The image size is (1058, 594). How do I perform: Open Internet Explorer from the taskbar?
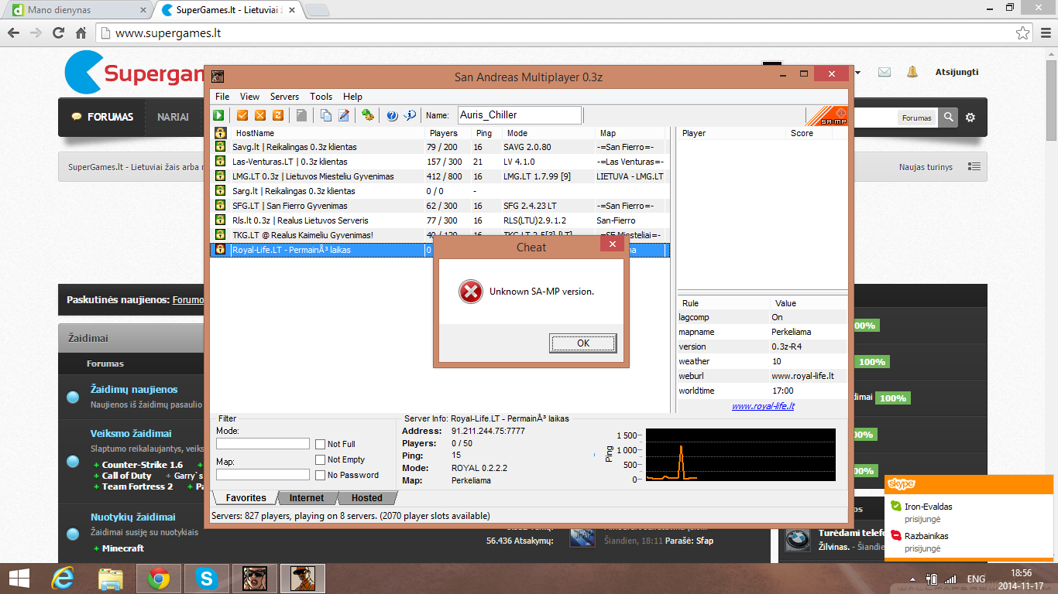coord(62,579)
